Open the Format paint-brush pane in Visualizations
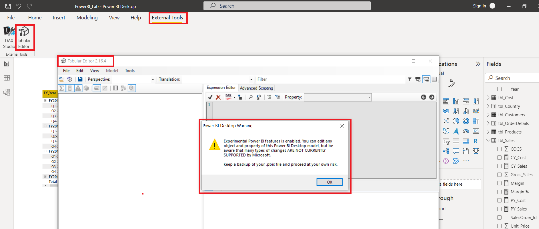 pyautogui.click(x=451, y=83)
